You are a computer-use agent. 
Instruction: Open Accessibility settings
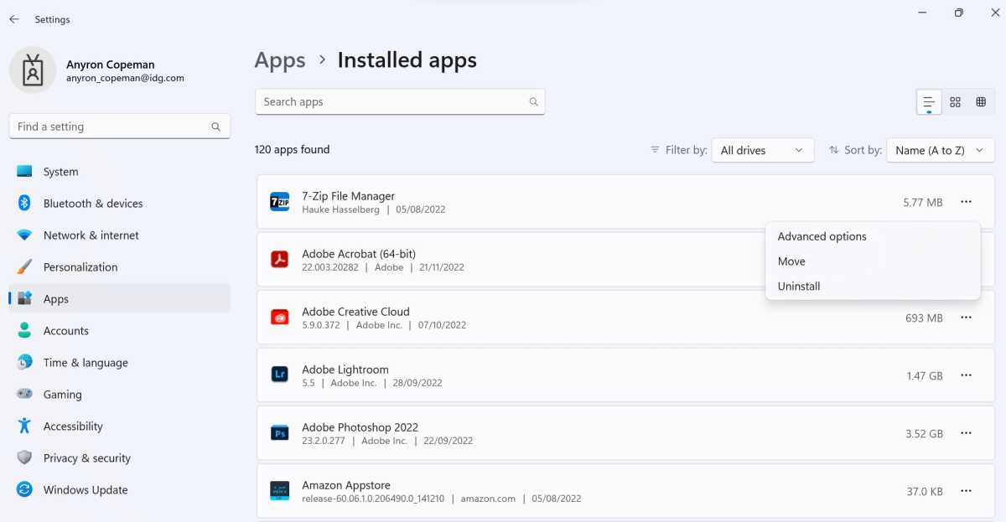(x=119, y=426)
